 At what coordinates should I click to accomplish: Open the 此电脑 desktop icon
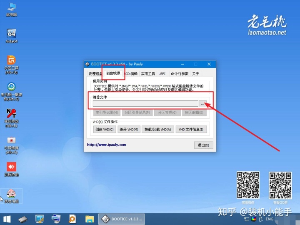(12, 10)
